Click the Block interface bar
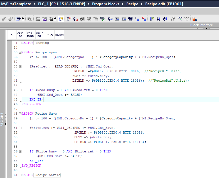Viewport: 219px width, 178px height. pyautogui.click(x=201, y=25)
